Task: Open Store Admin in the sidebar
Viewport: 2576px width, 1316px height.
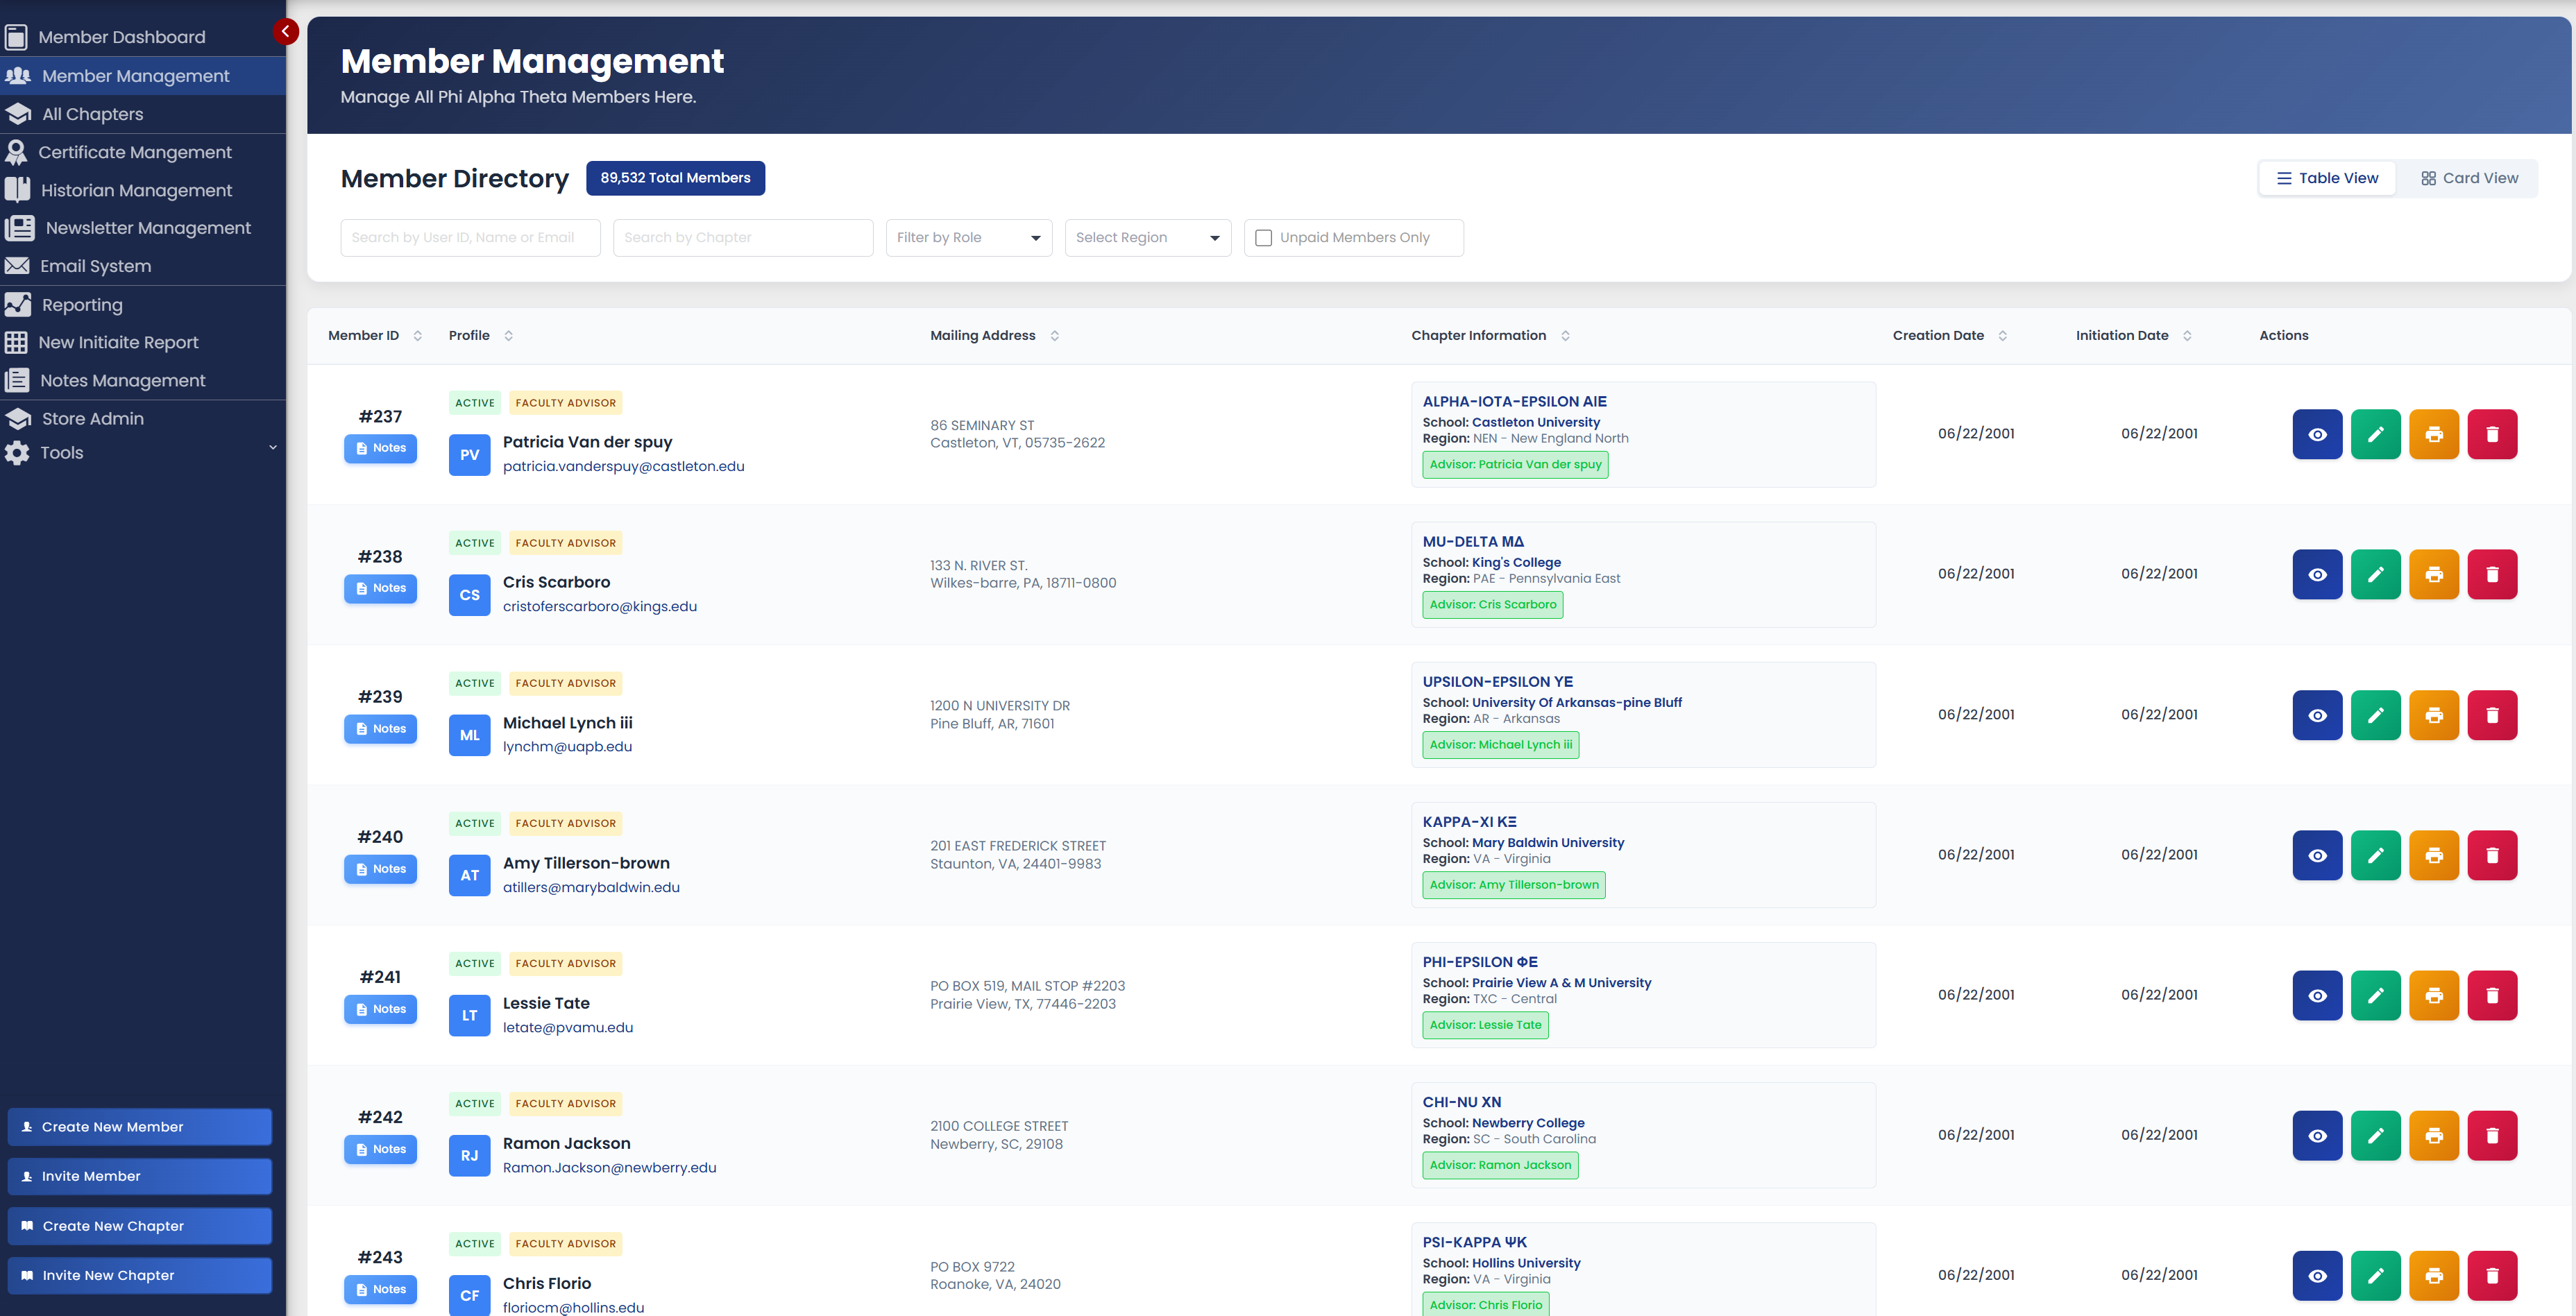Action: pos(92,418)
